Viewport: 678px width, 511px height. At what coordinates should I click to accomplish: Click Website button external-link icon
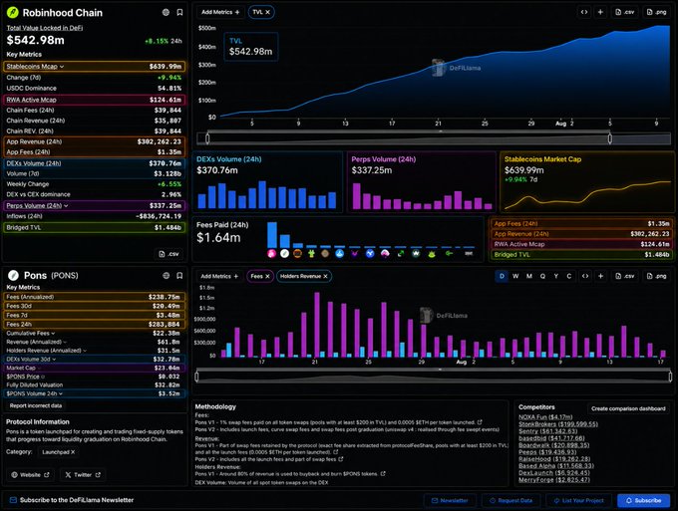pos(46,475)
